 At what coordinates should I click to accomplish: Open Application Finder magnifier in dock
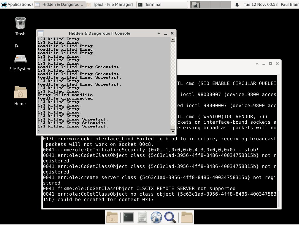(170, 217)
